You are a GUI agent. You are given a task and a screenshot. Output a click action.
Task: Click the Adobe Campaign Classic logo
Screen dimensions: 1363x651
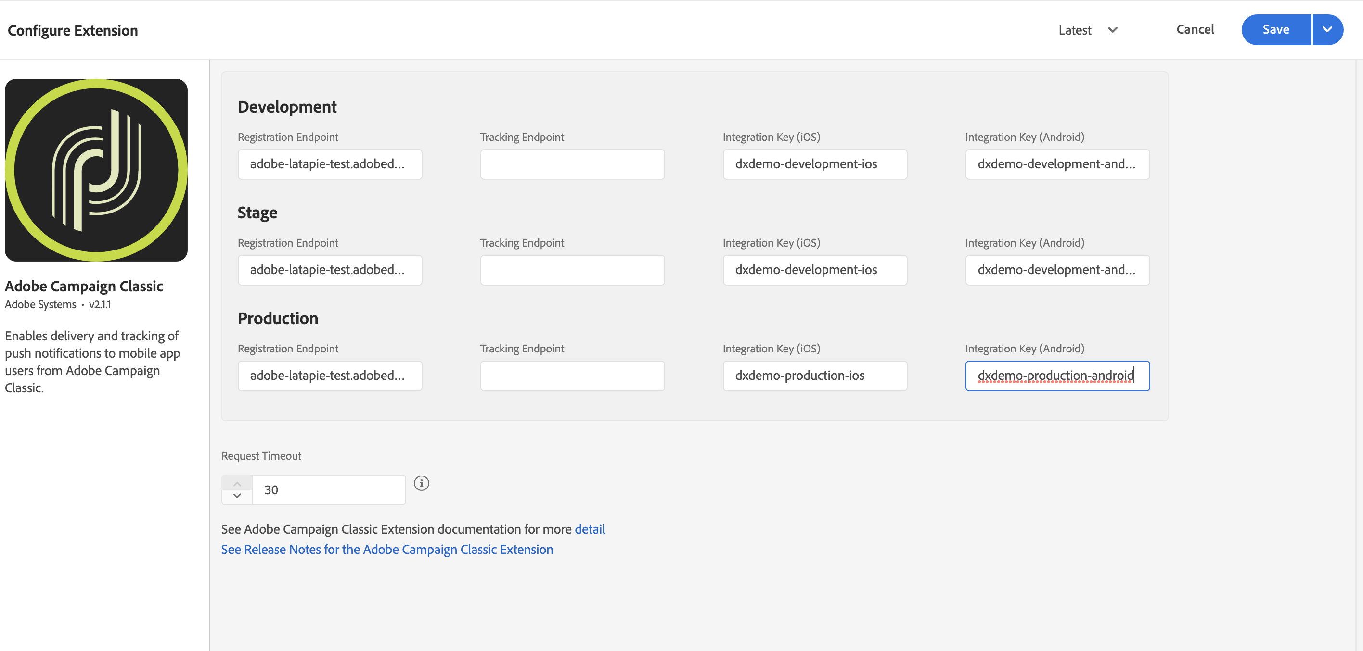tap(96, 170)
